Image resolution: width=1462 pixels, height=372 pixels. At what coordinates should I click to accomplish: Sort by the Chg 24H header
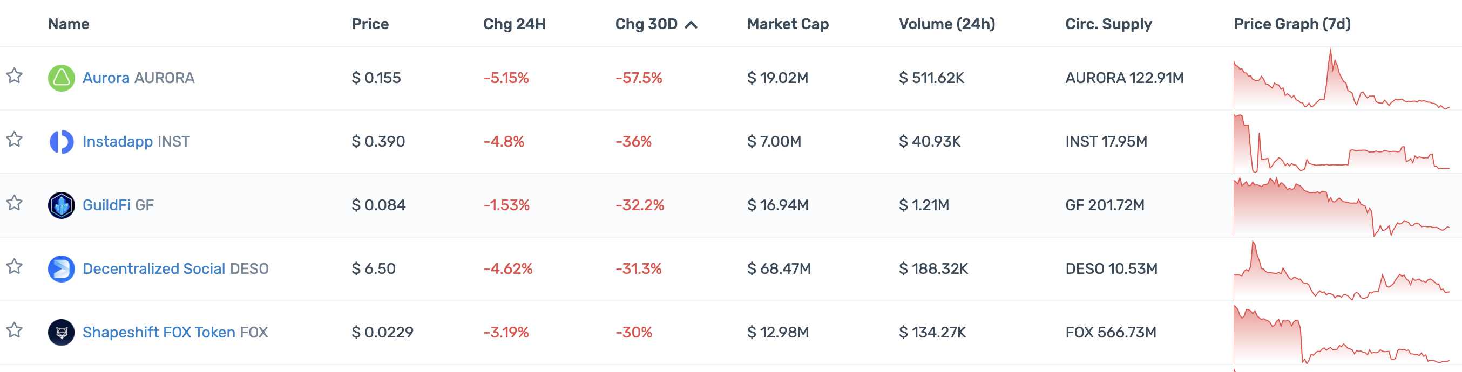pos(514,24)
